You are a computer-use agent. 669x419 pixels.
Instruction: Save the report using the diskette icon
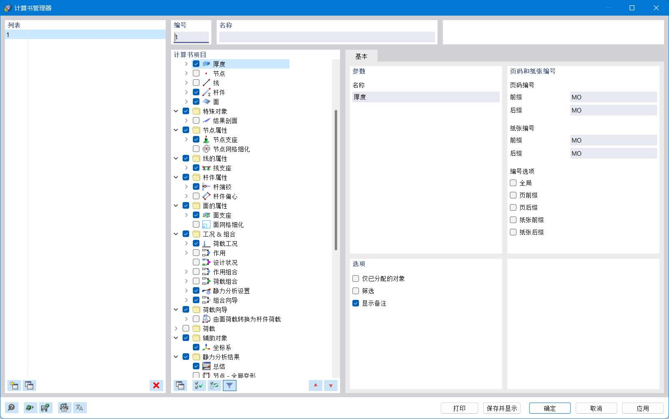pos(45,407)
